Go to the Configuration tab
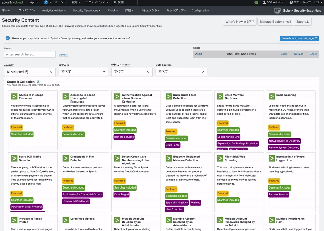The width and height of the screenshot is (324, 231). click(200, 10)
